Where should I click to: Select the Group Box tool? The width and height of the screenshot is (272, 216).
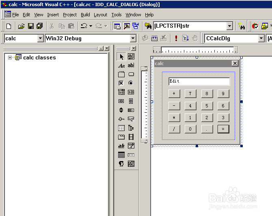(x=121, y=74)
